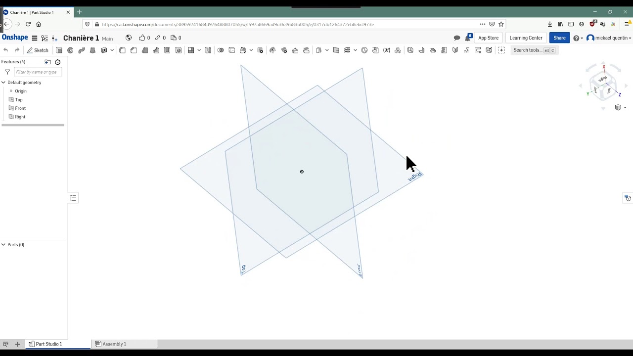Image resolution: width=633 pixels, height=356 pixels.
Task: Select the Chamfer tool
Action: (134, 50)
